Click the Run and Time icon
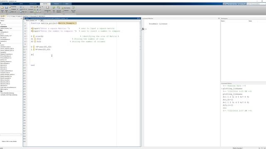This screenshot has width=266, height=149. click(73, 7)
